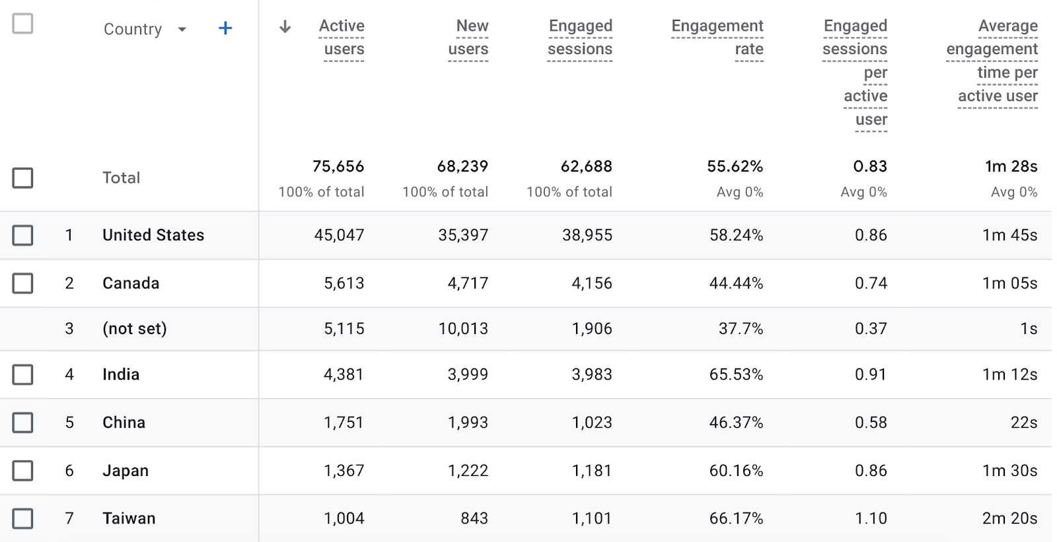This screenshot has width=1057, height=542.
Task: Sort by the Active users column header
Action: [x=341, y=37]
